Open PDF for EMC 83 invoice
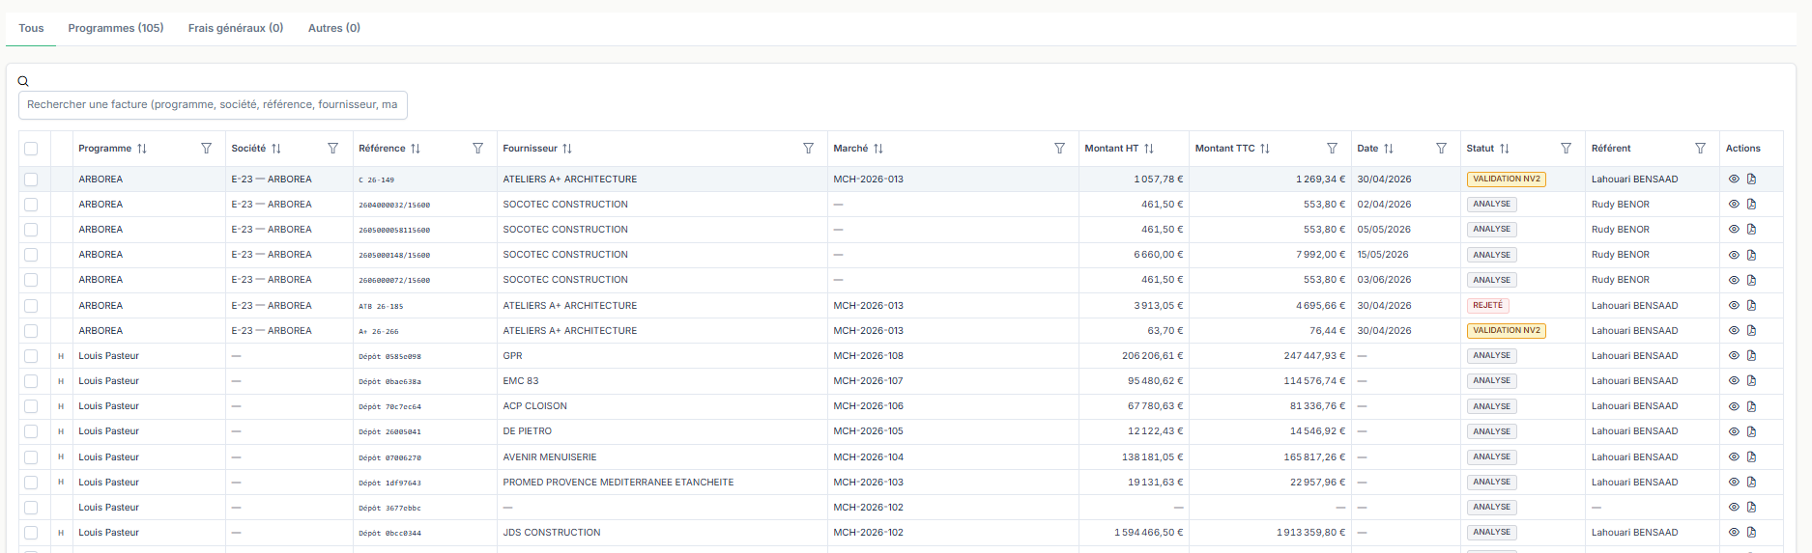Image resolution: width=1812 pixels, height=553 pixels. (1751, 380)
